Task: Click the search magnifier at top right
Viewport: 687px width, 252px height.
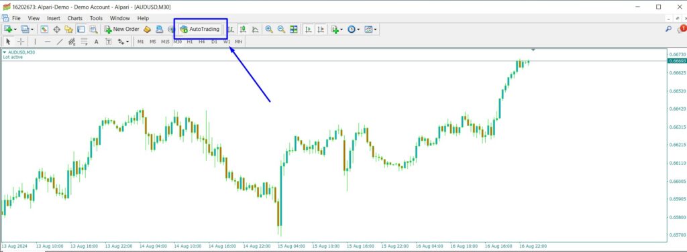Action: click(x=668, y=29)
